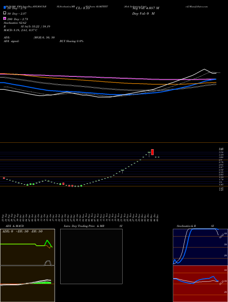
Task: Click the 'CL: 3.15' closing price label
Action: [x=83, y=8]
